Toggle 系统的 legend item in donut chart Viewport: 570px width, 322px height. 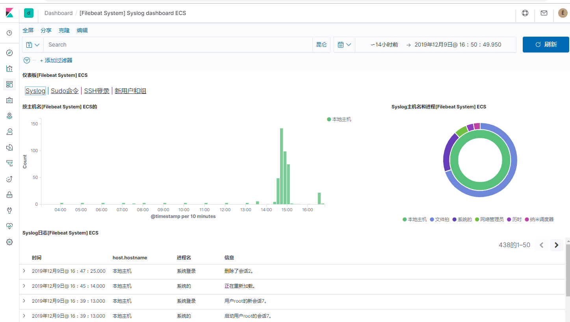click(462, 220)
